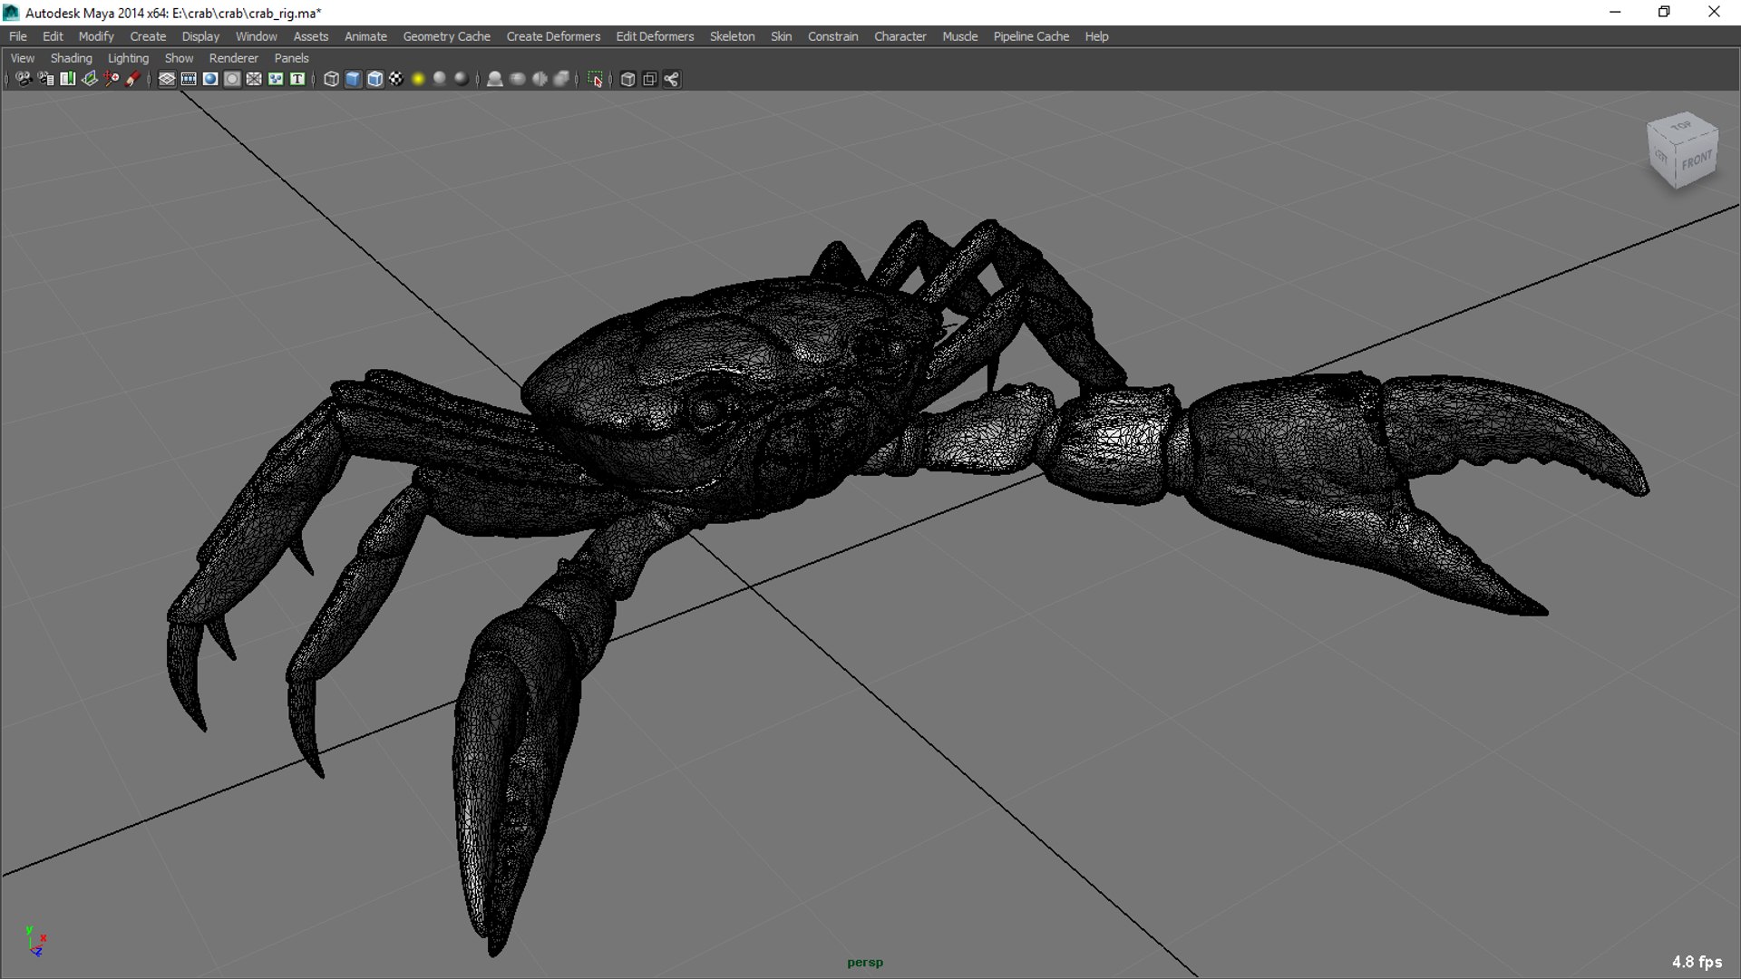The height and width of the screenshot is (979, 1741).
Task: Toggle Wireframe on Shaded cube icon
Action: click(374, 79)
